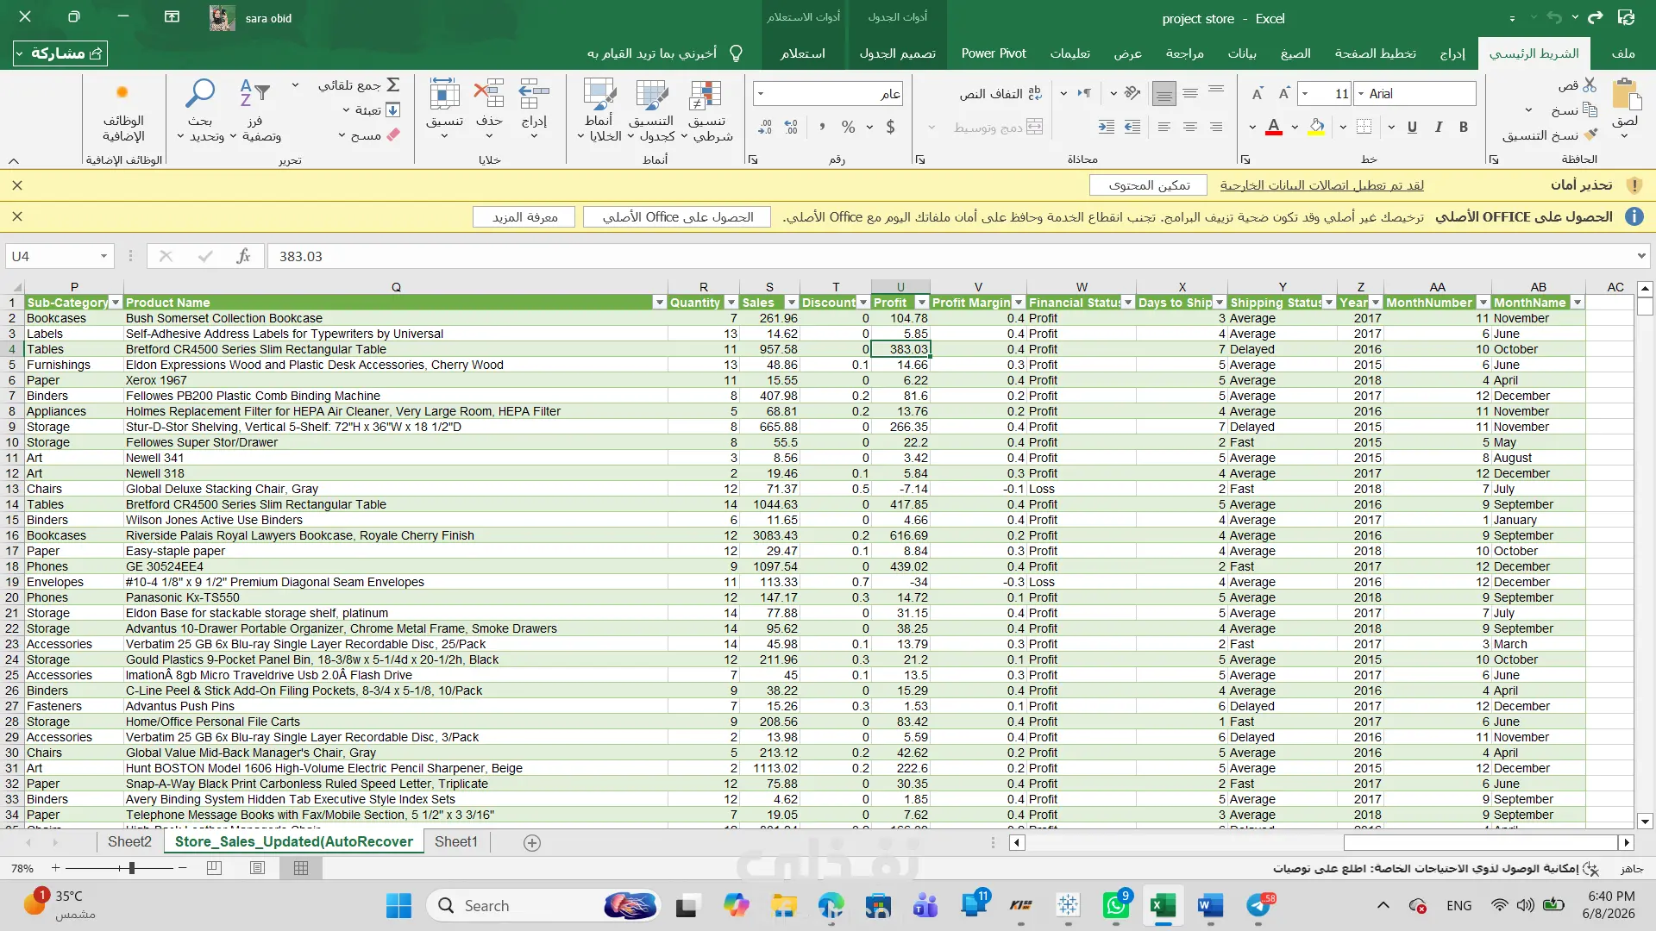1656x931 pixels.
Task: Click the Cut scissors icon
Action: 1590,84
